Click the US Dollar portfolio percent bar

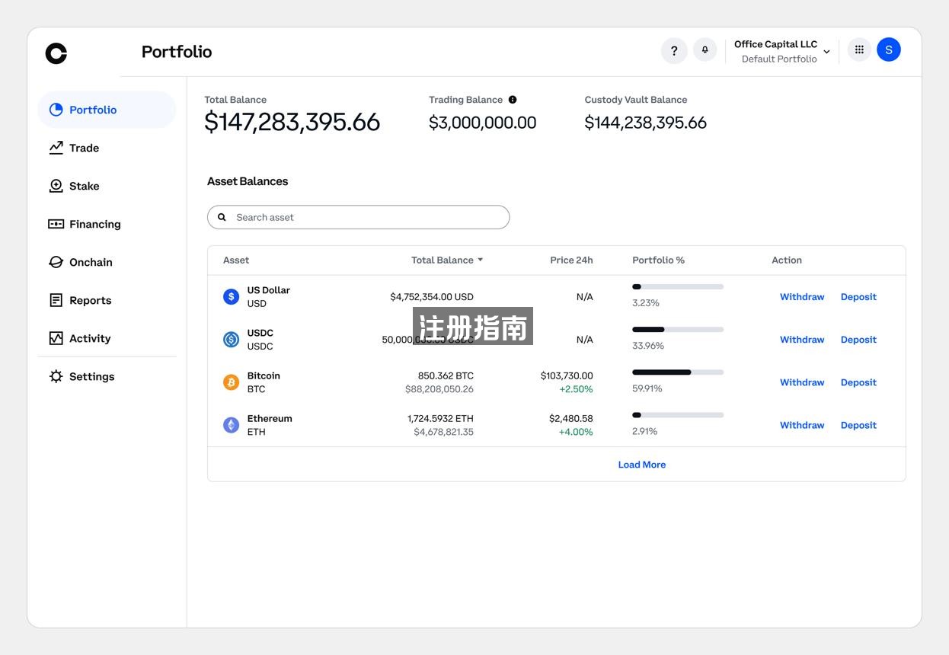point(678,286)
